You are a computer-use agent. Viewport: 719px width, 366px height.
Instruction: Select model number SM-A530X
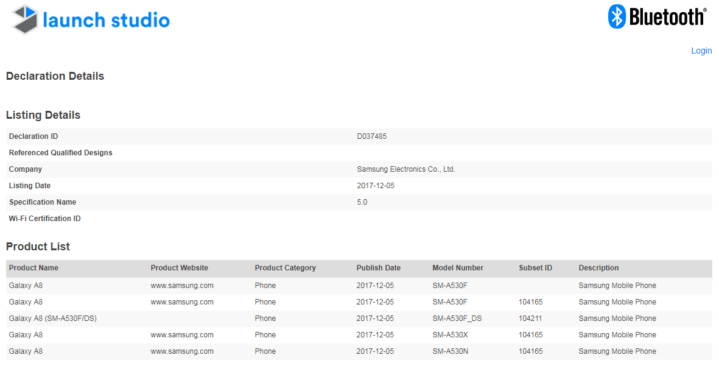(x=451, y=335)
